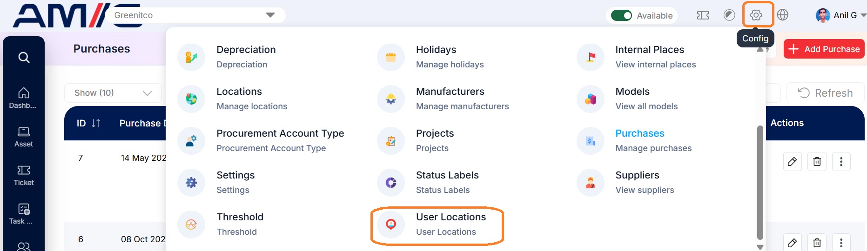Click the Depreciation icon
Viewport: 867px width, 251px height.
(x=191, y=57)
